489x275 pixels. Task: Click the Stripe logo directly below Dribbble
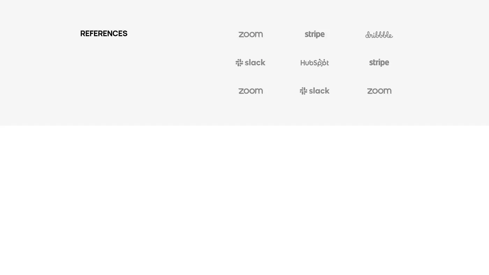tap(379, 62)
